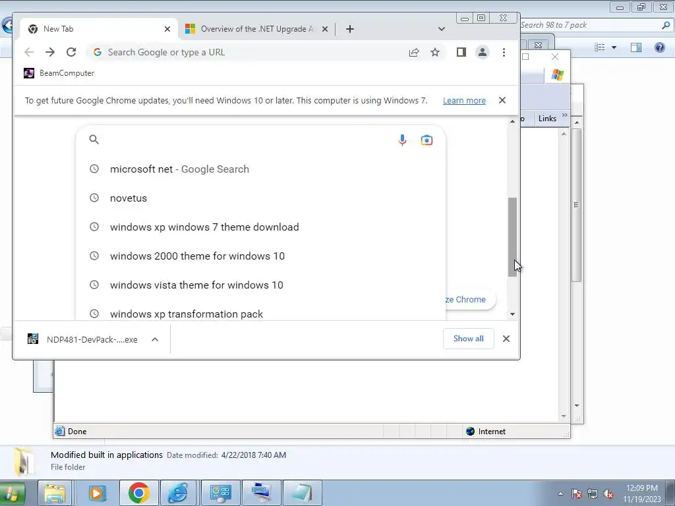Reload the page in Chrome
This screenshot has width=675, height=506.
click(71, 52)
